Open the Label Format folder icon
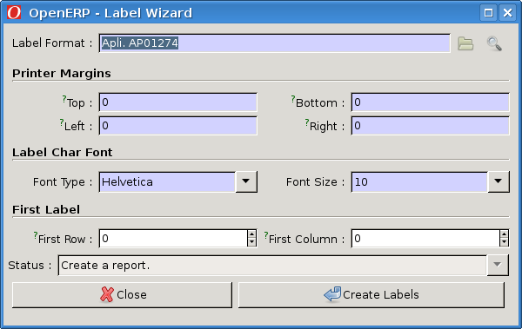The width and height of the screenshot is (522, 329). (x=465, y=43)
